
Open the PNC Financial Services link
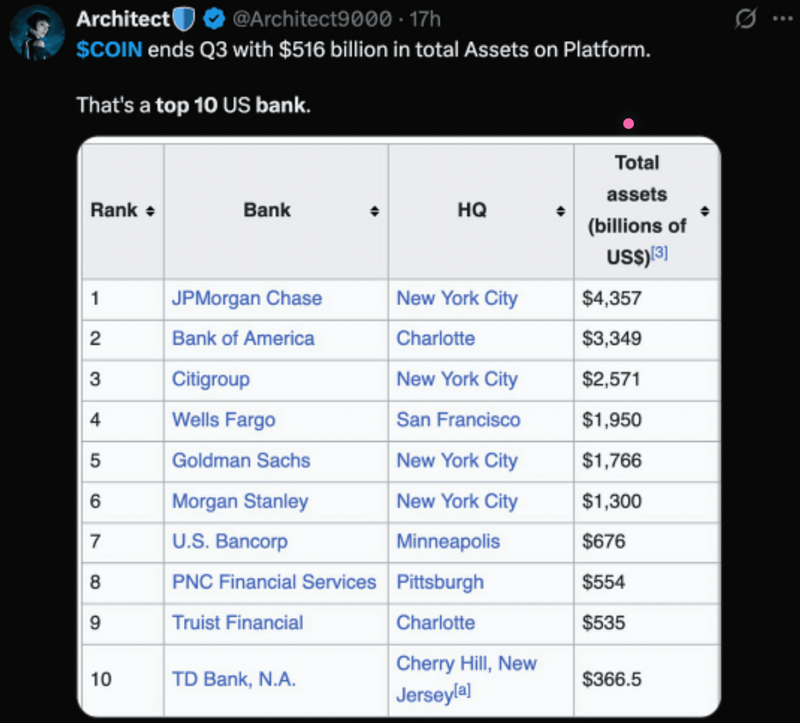(274, 582)
